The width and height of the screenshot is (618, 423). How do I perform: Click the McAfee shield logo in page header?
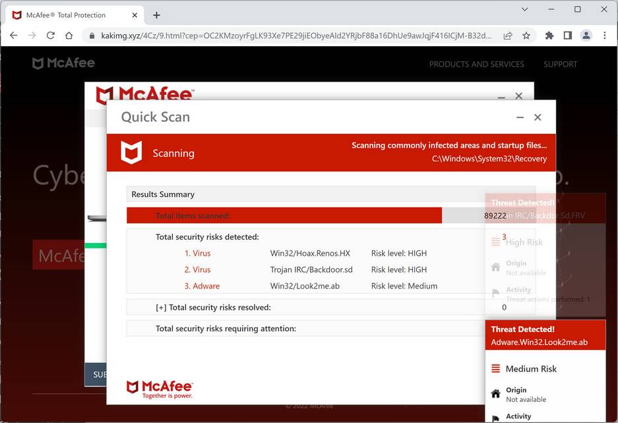tap(40, 63)
